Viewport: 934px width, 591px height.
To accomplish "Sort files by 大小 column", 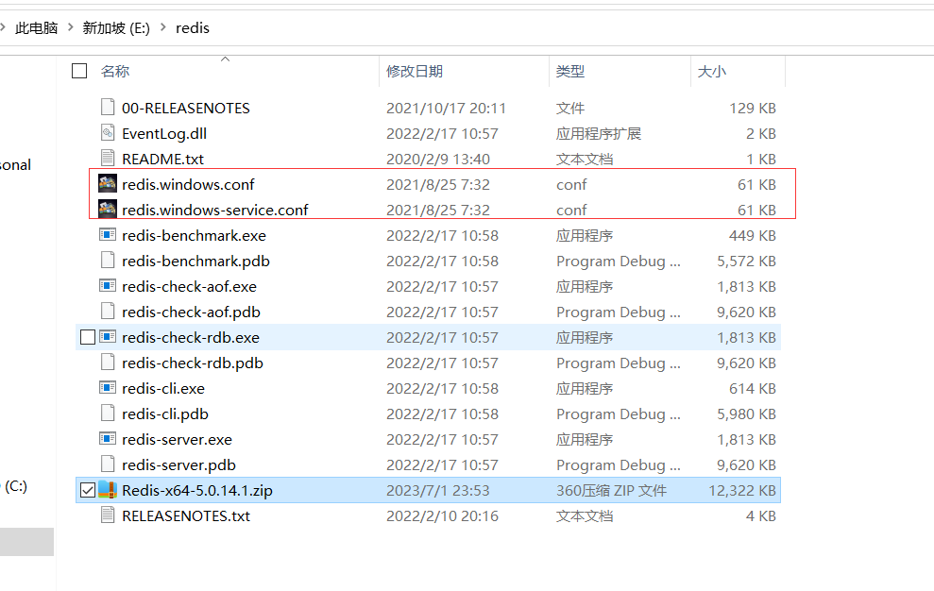I will click(x=712, y=72).
